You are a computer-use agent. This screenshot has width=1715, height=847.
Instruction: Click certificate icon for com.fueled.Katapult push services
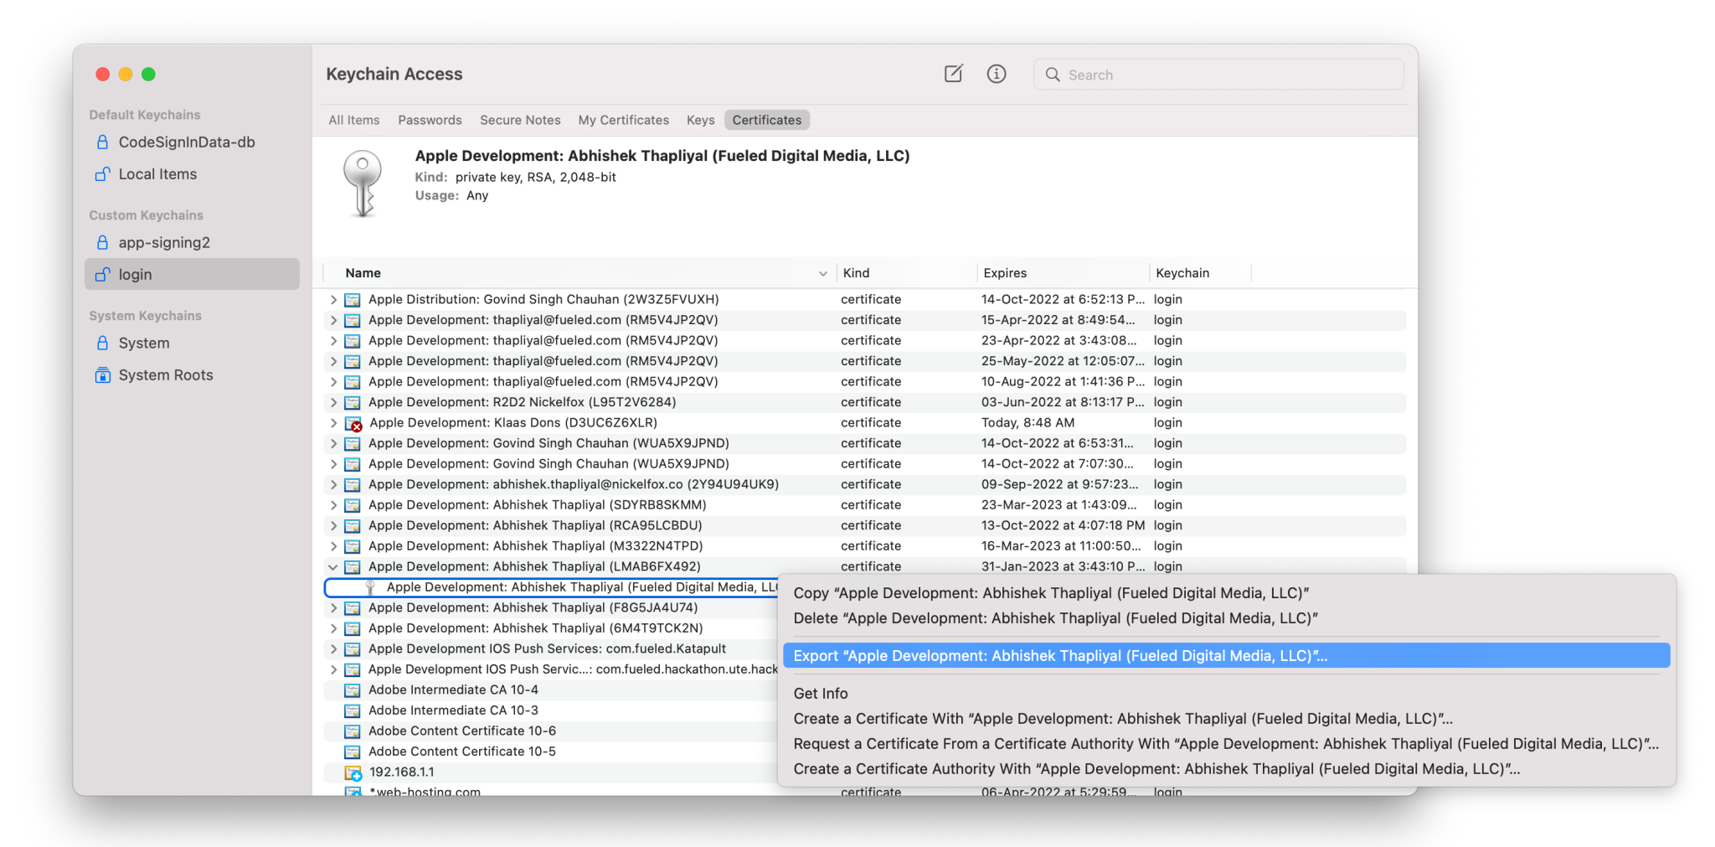pos(353,648)
